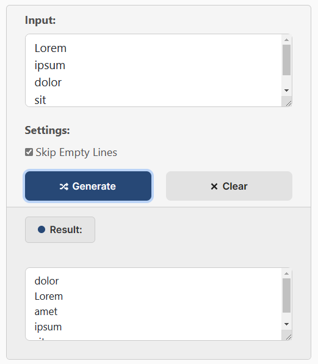Click the word ipsum in Result textarea

[x=48, y=327]
